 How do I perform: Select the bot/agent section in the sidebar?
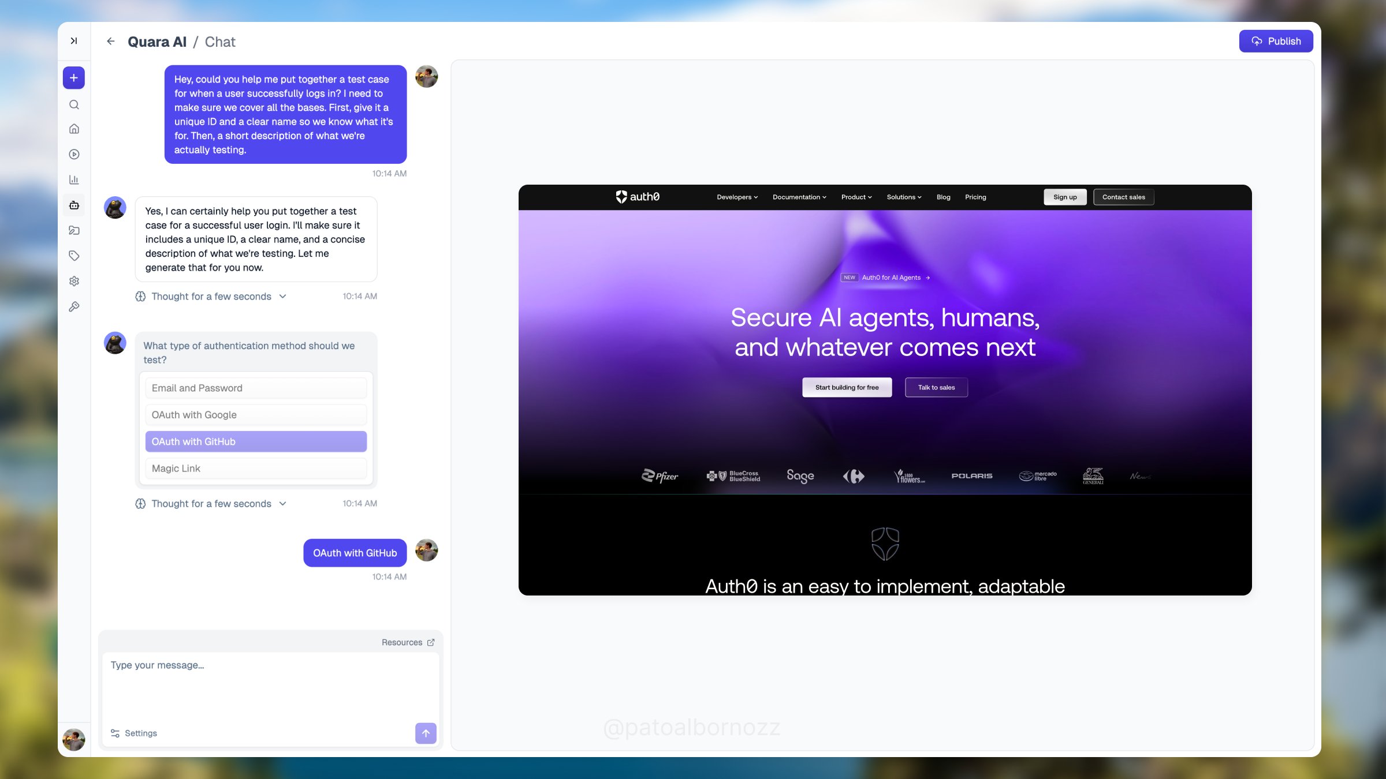coord(74,205)
